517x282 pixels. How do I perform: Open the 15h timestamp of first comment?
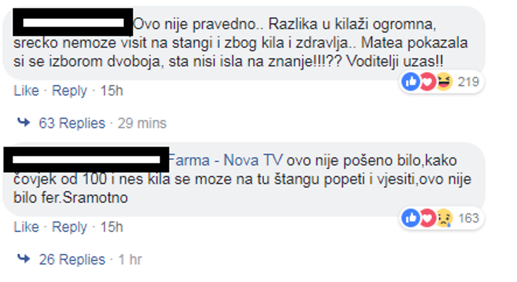112,91
